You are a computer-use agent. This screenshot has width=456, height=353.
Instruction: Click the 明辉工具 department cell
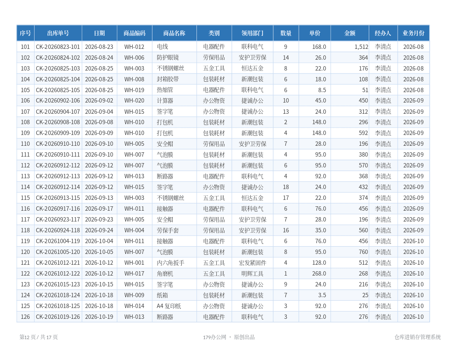(253, 273)
